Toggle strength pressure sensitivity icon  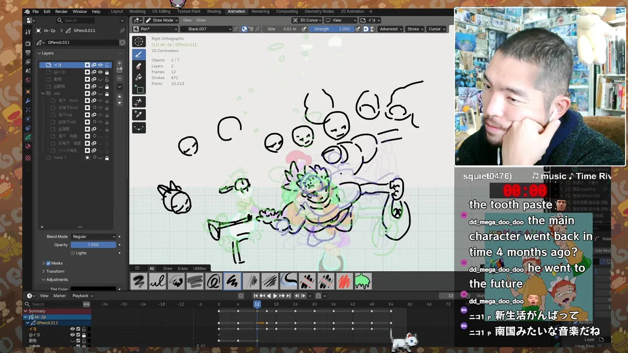tap(358, 29)
